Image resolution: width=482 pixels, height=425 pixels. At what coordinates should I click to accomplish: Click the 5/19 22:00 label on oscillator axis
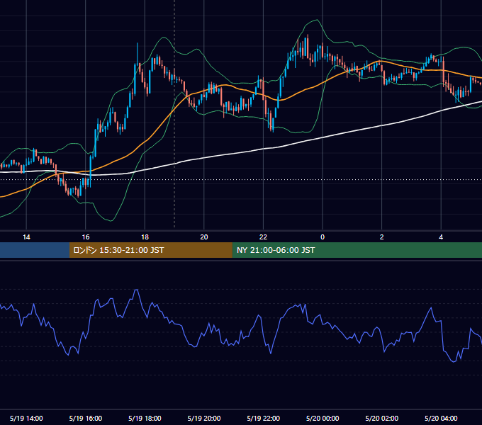coord(264,418)
